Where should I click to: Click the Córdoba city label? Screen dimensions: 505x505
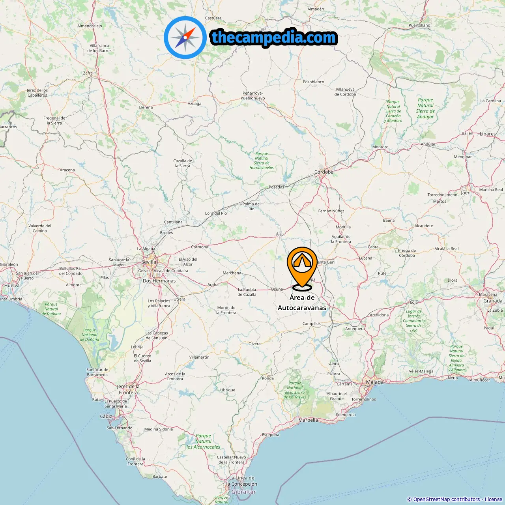coord(324,172)
